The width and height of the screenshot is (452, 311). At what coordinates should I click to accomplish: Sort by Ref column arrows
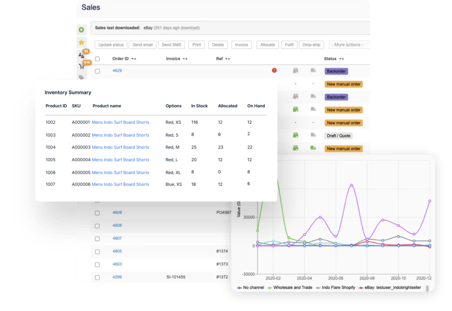(x=227, y=59)
